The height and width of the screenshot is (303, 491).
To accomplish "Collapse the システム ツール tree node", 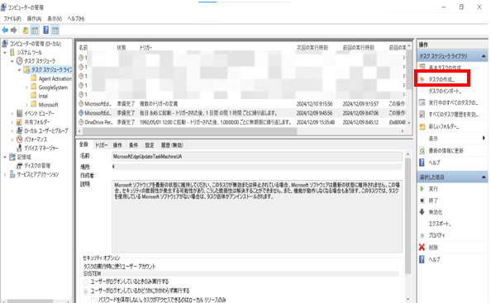I will pos(5,53).
